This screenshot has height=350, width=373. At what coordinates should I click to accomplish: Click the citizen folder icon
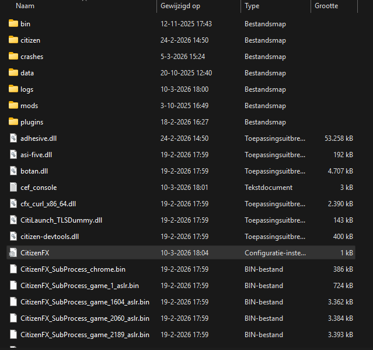(x=13, y=40)
